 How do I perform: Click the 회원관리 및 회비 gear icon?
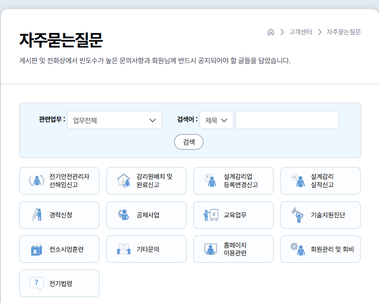coord(298,249)
